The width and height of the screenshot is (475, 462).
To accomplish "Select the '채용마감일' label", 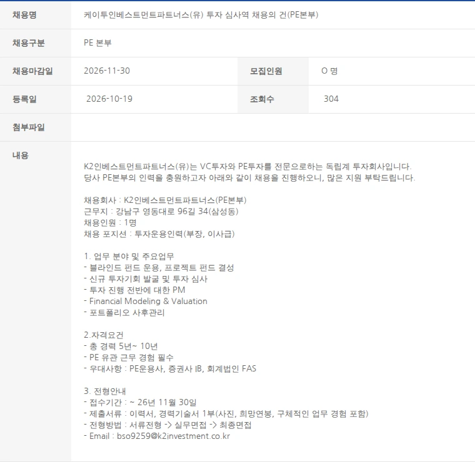I will [32, 71].
